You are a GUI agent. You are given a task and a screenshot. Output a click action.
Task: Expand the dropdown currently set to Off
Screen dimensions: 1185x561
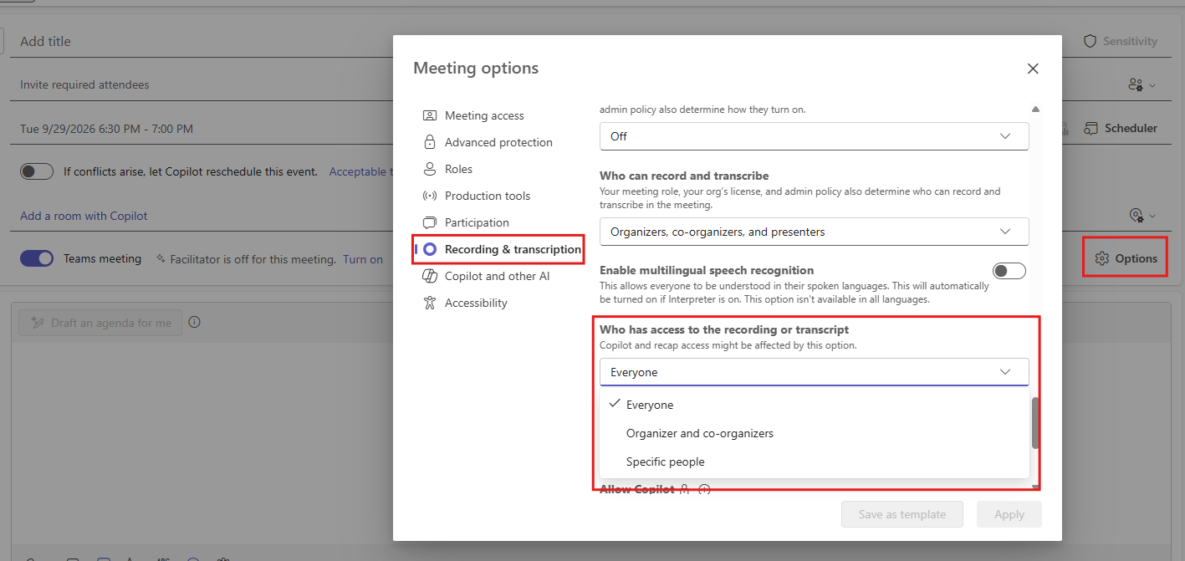(x=814, y=136)
